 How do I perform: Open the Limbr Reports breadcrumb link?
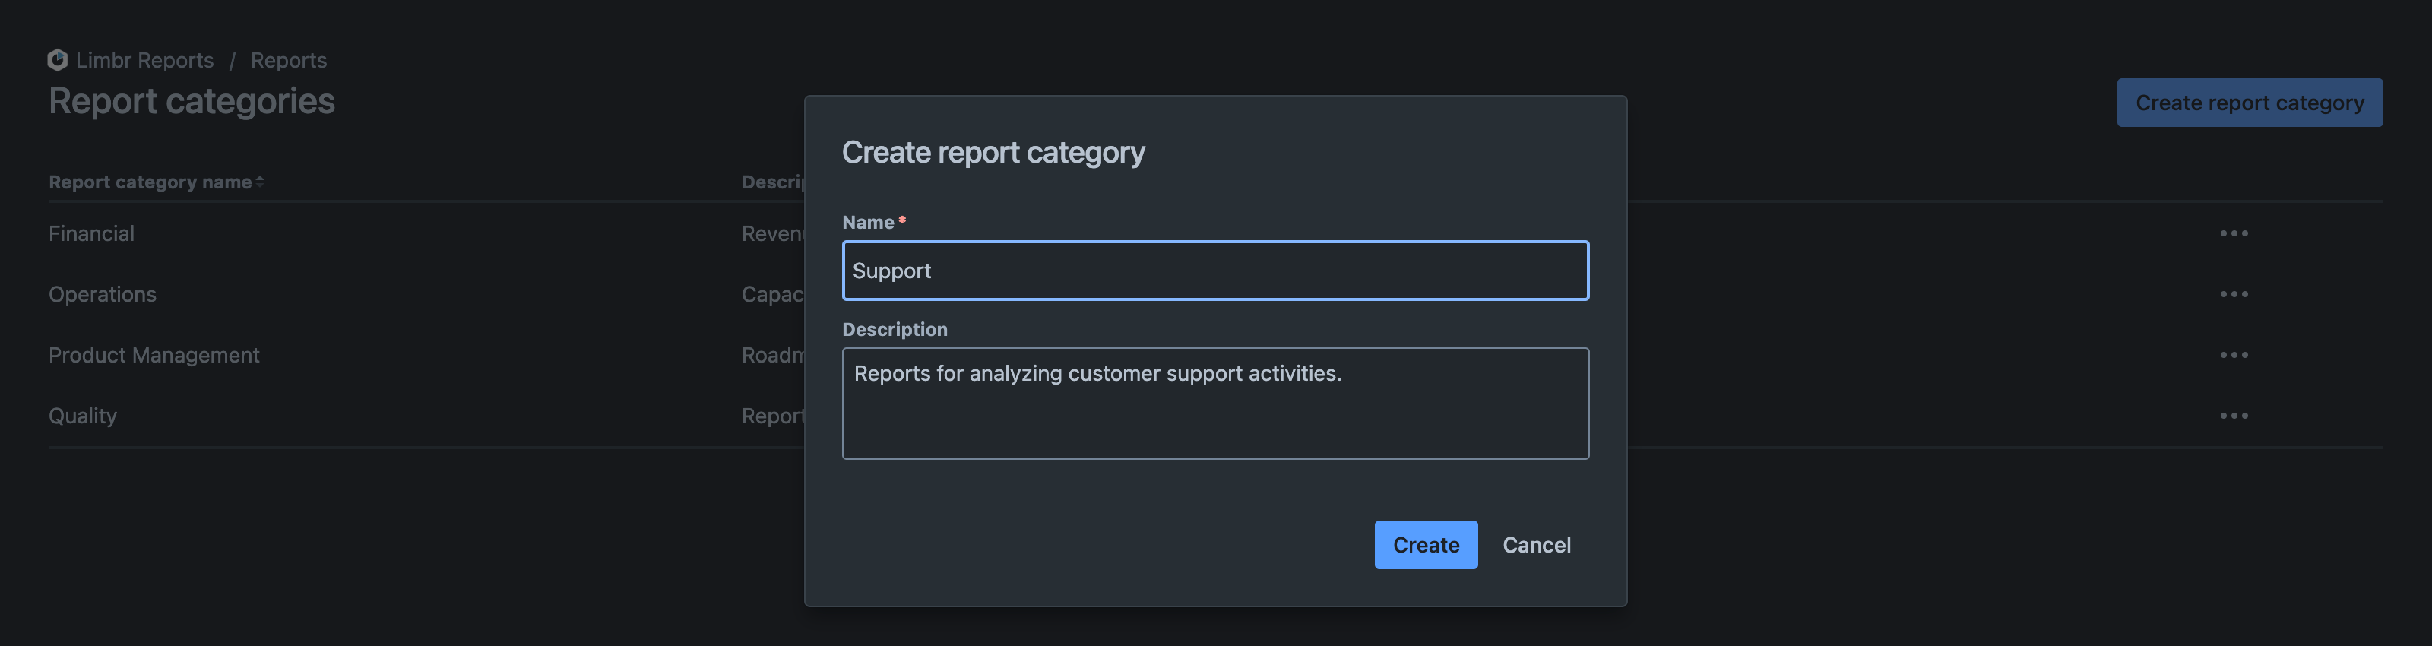click(144, 59)
